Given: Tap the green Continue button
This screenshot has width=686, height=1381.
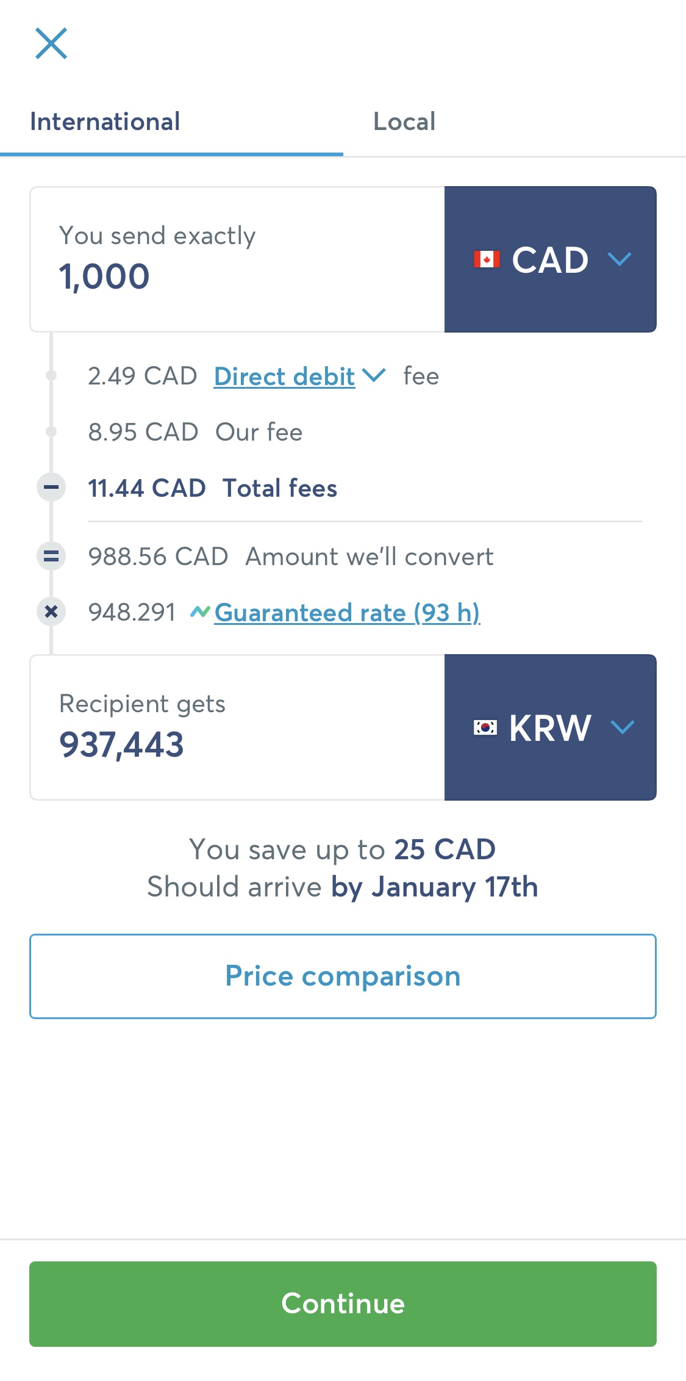Looking at the screenshot, I should coord(343,1304).
